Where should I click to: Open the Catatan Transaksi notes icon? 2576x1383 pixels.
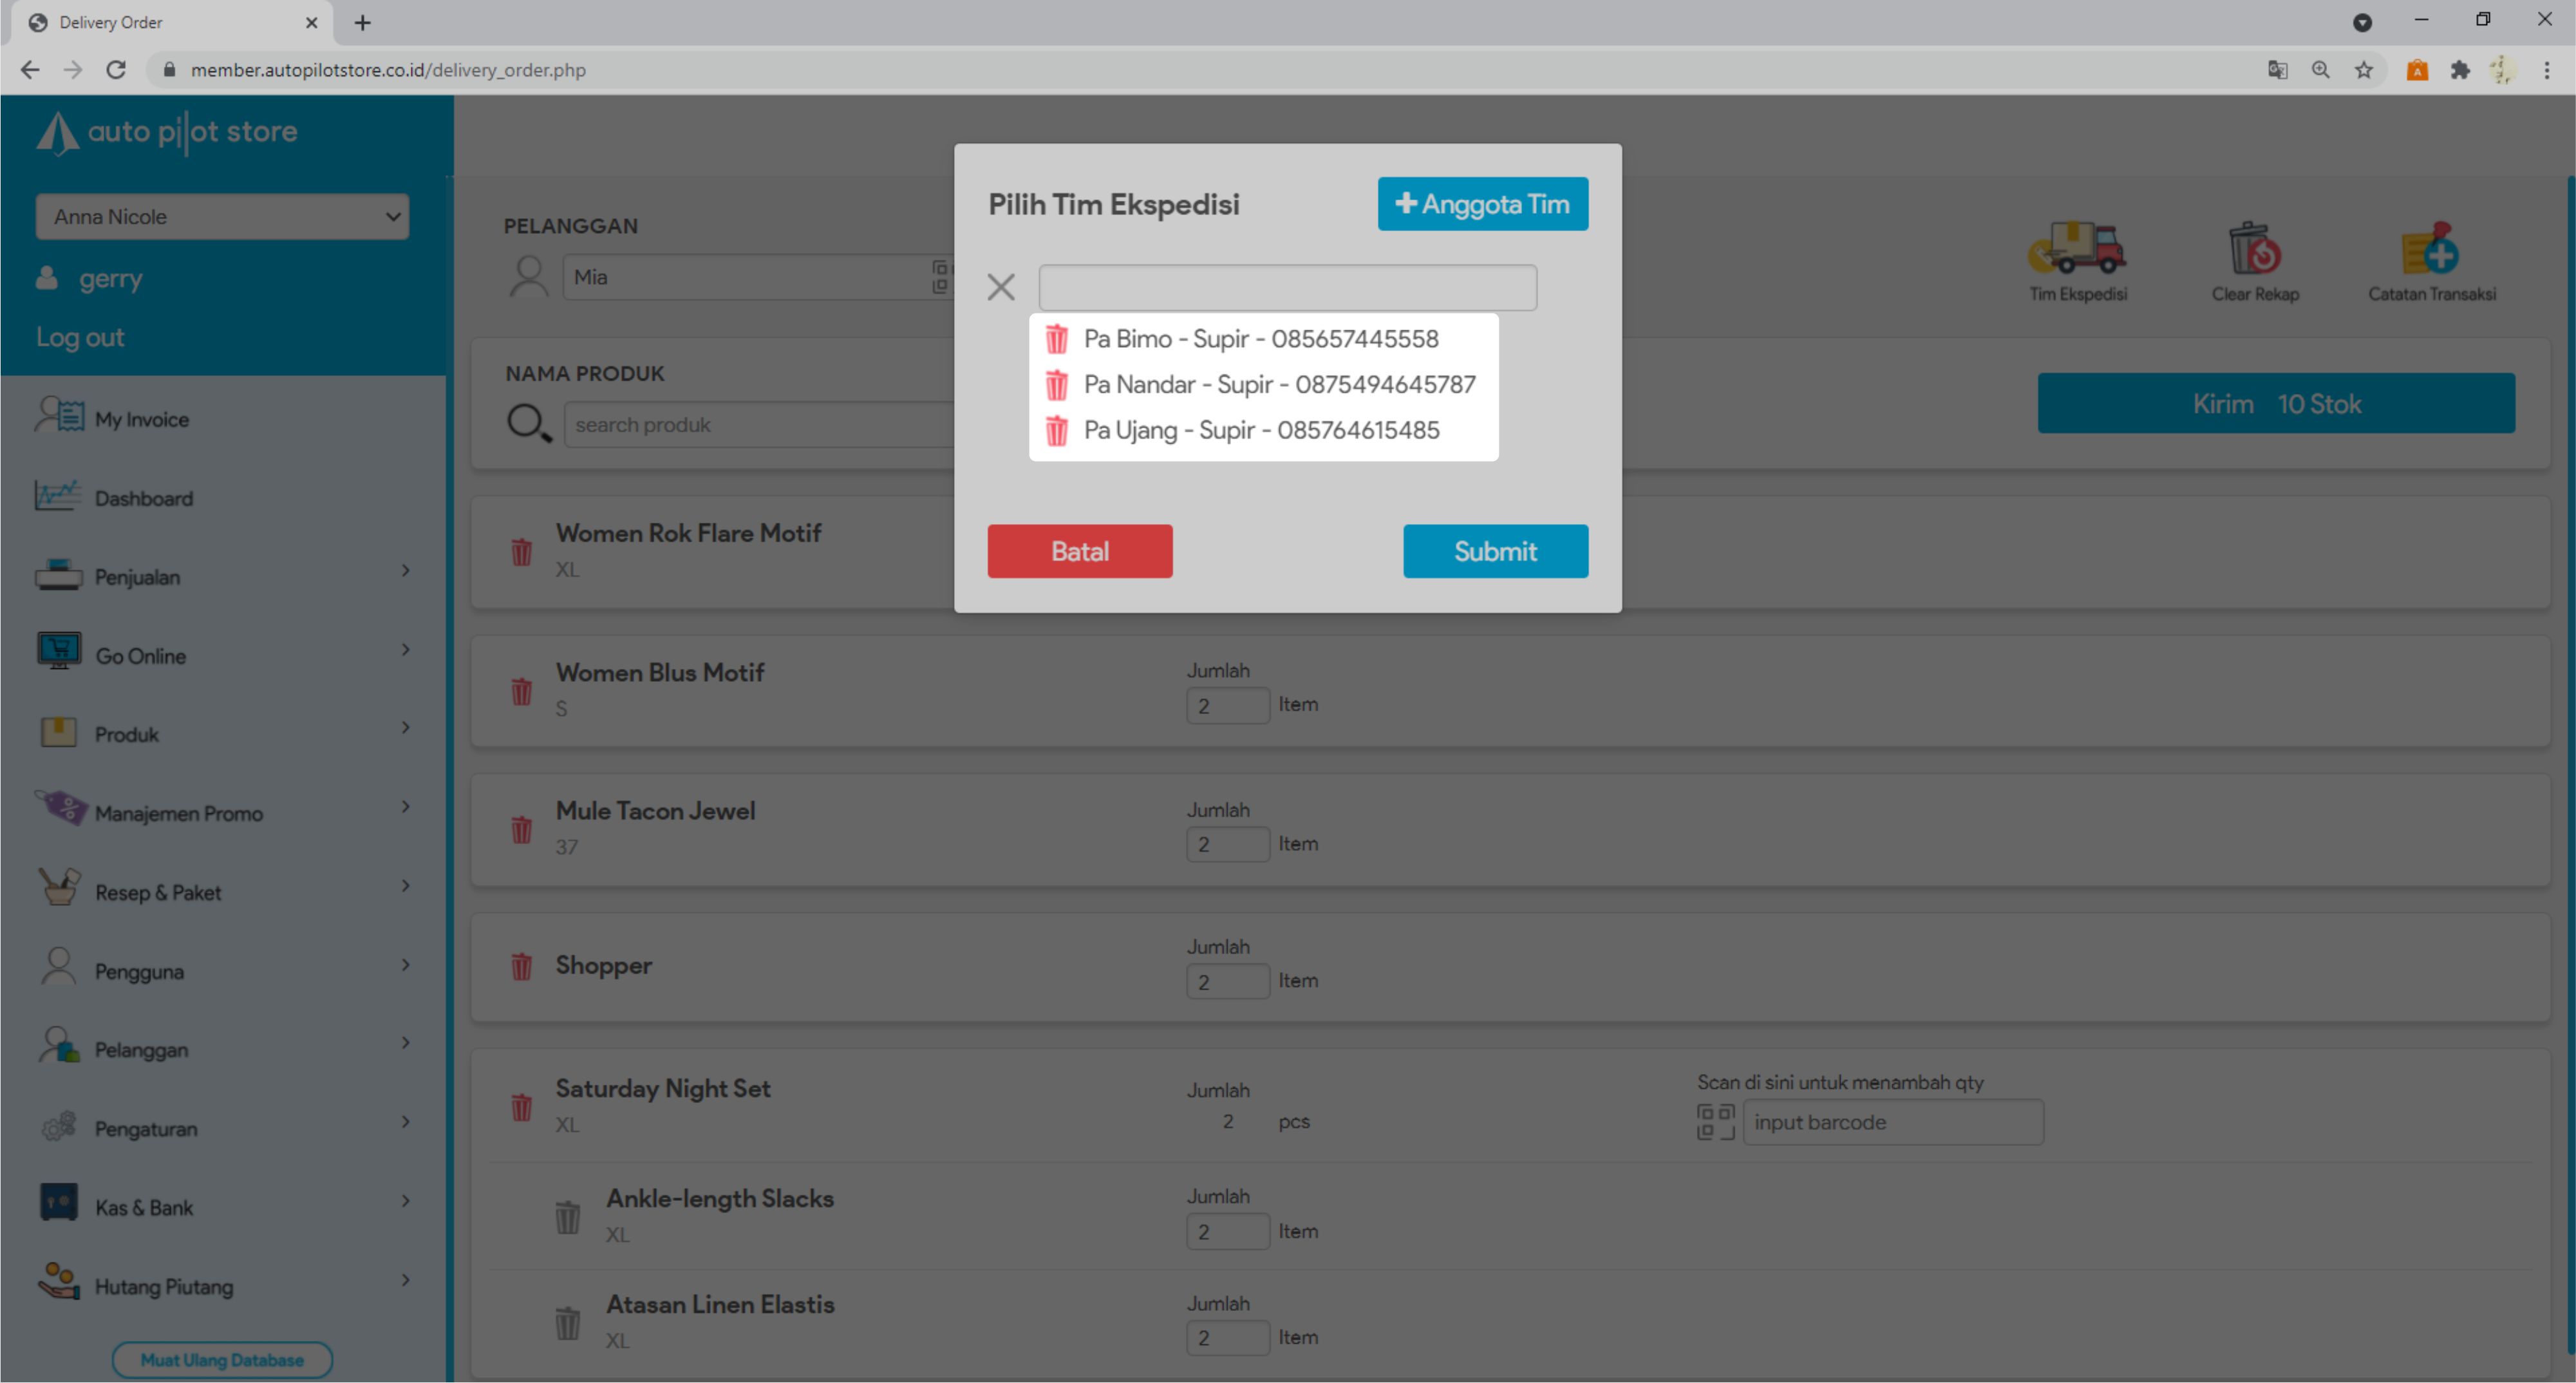pos(2430,250)
